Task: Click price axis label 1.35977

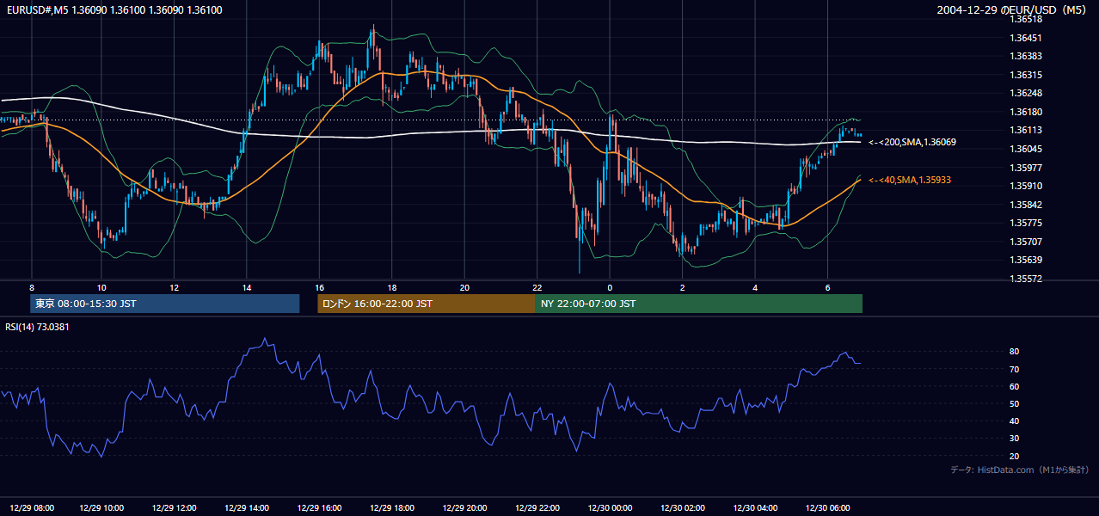Action: (1027, 168)
